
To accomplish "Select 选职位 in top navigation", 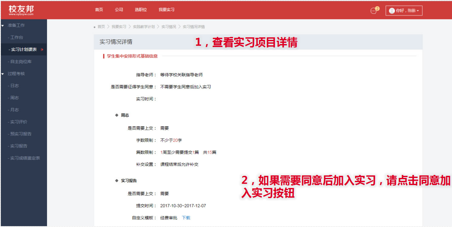I will point(141,10).
